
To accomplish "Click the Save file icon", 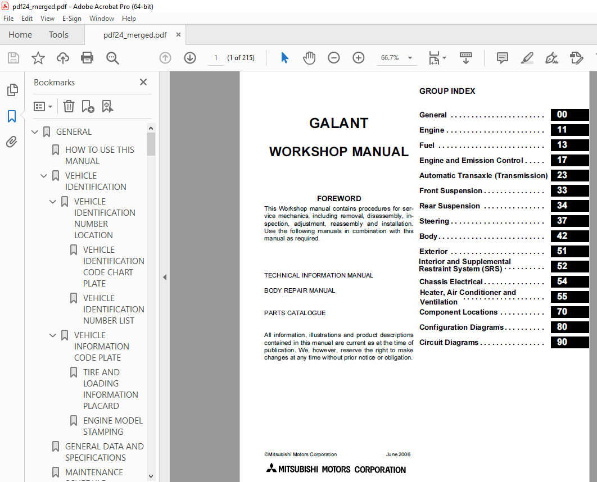I will tap(13, 58).
